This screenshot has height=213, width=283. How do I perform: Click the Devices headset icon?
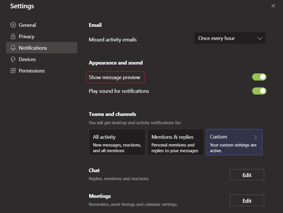pos(13,59)
